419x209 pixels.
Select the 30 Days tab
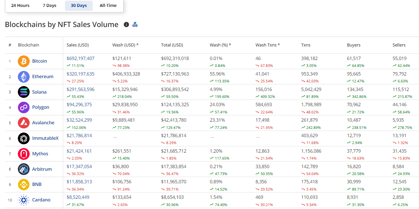[x=79, y=6]
